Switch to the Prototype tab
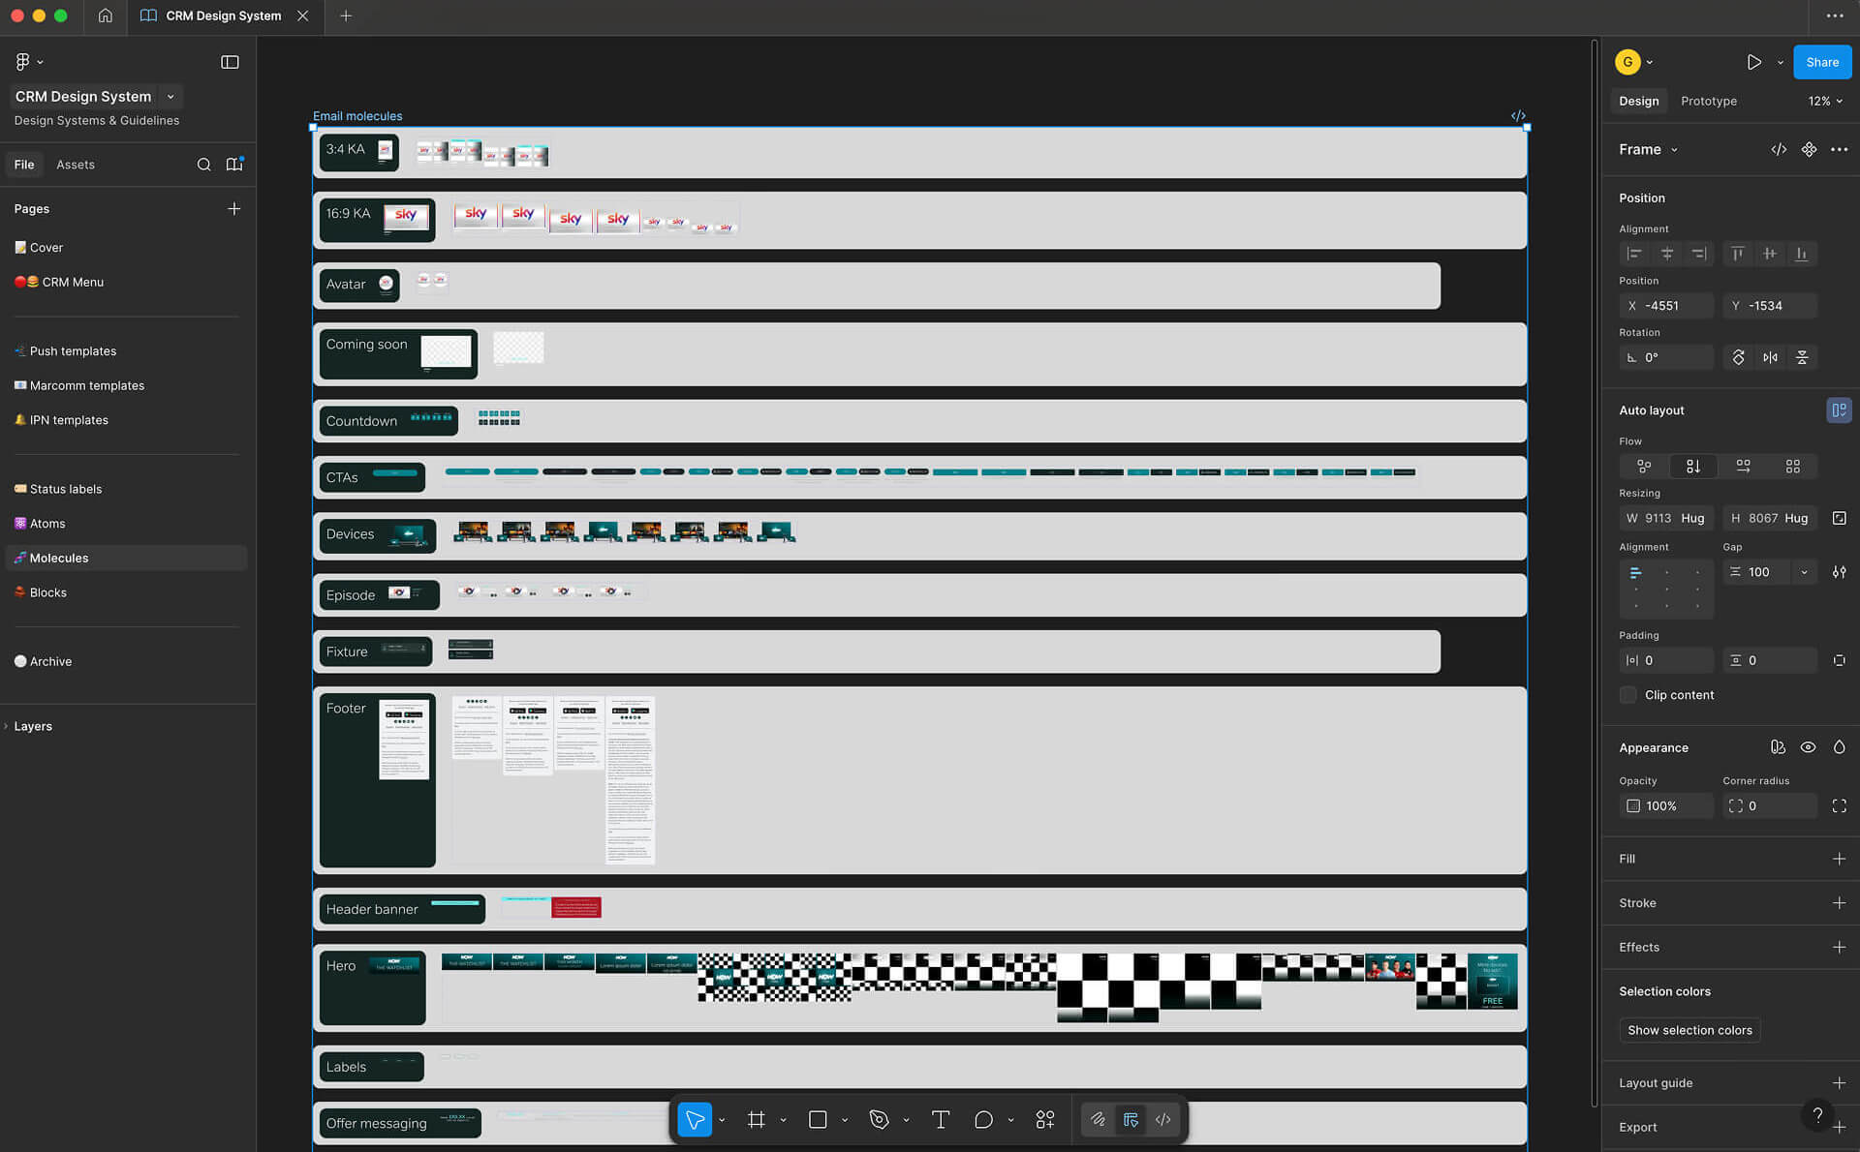The width and height of the screenshot is (1860, 1152). (1708, 101)
